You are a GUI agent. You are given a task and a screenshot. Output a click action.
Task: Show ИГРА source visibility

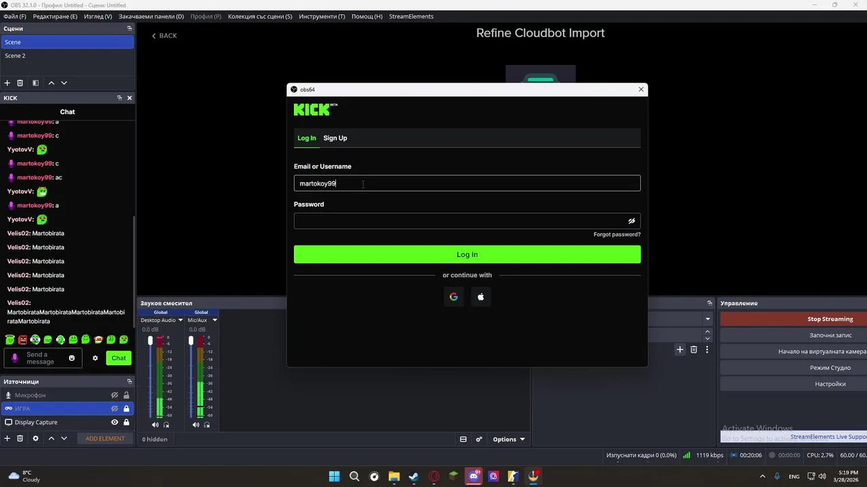(x=114, y=409)
